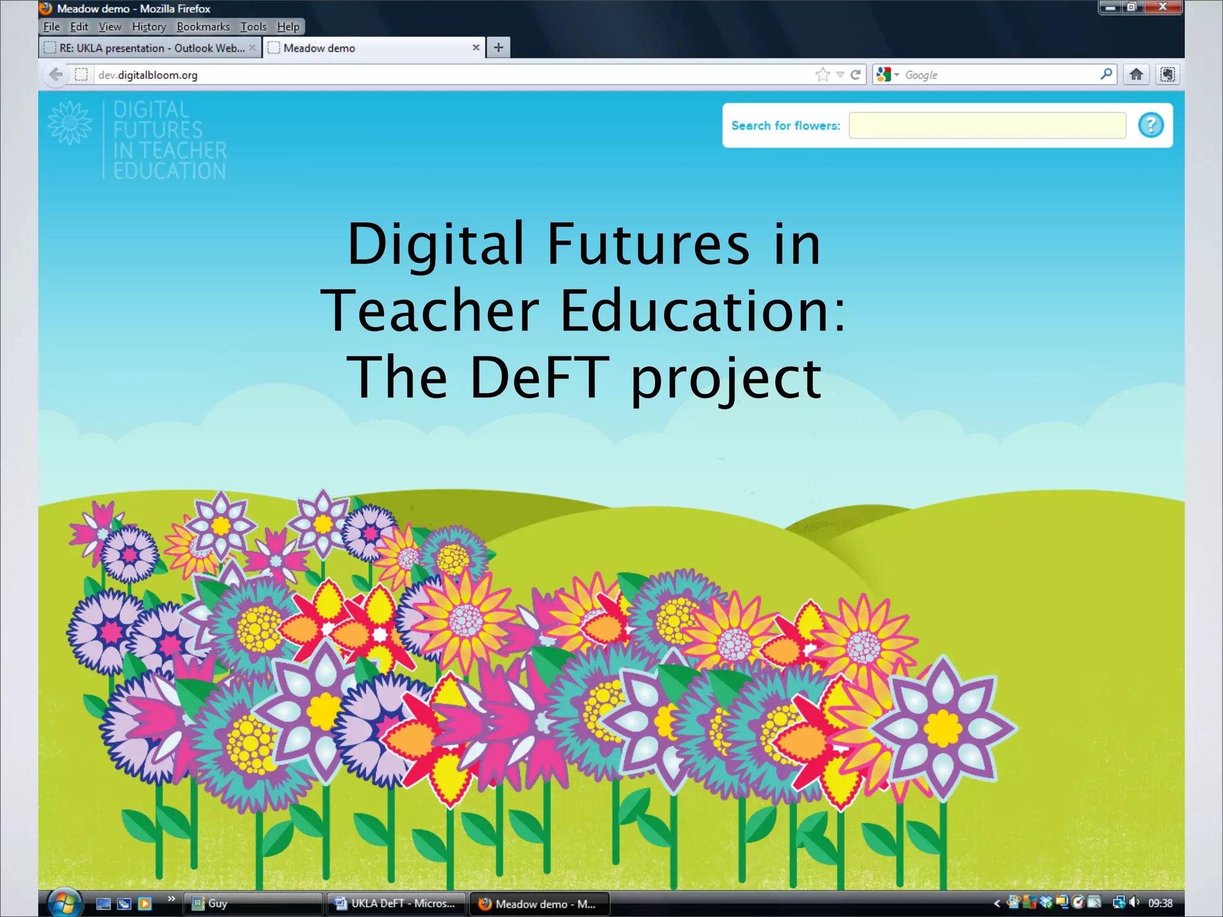Click the Digital Futures site logo

139,140
